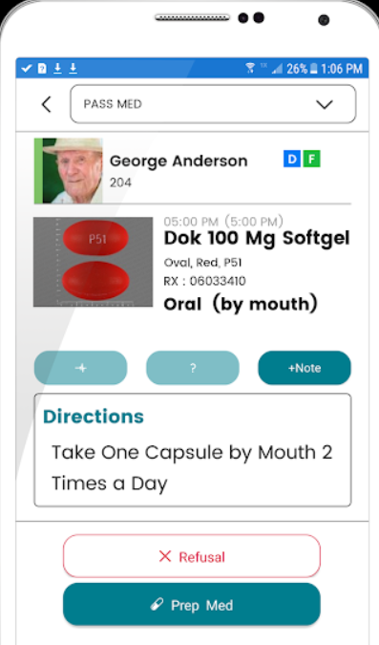Click the plus button
The width and height of the screenshot is (379, 645).
tap(80, 368)
